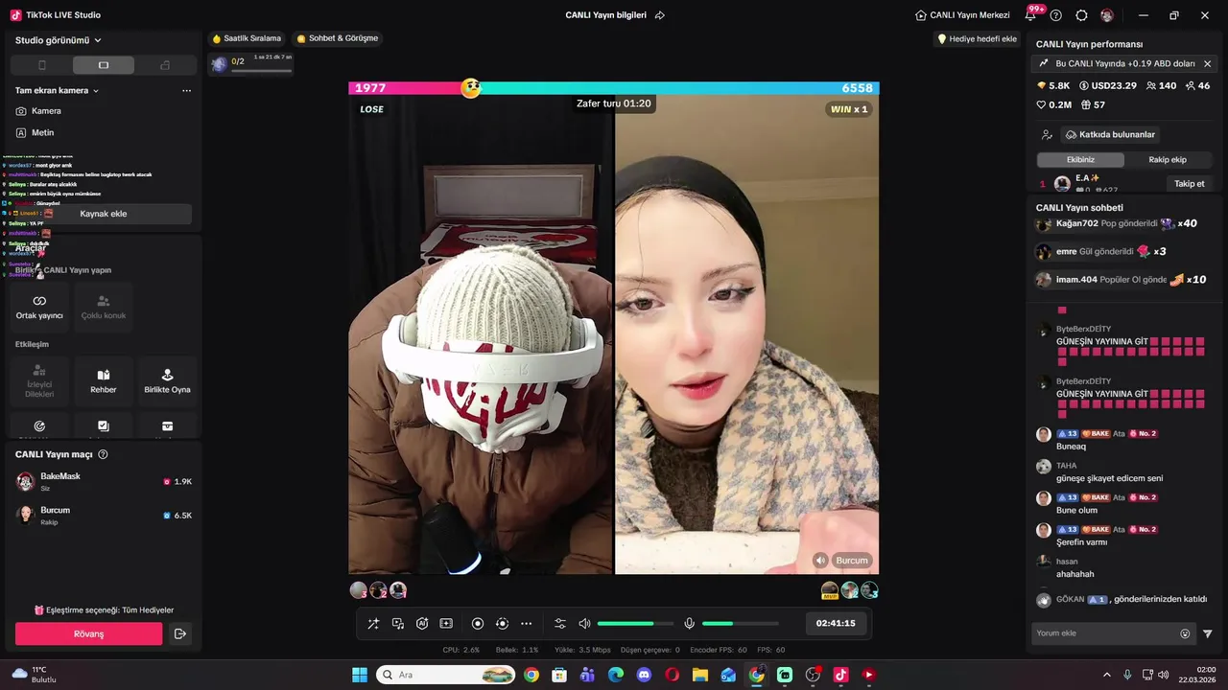Click the viewer analytics person icon
The height and width of the screenshot is (690, 1228).
click(x=1047, y=135)
